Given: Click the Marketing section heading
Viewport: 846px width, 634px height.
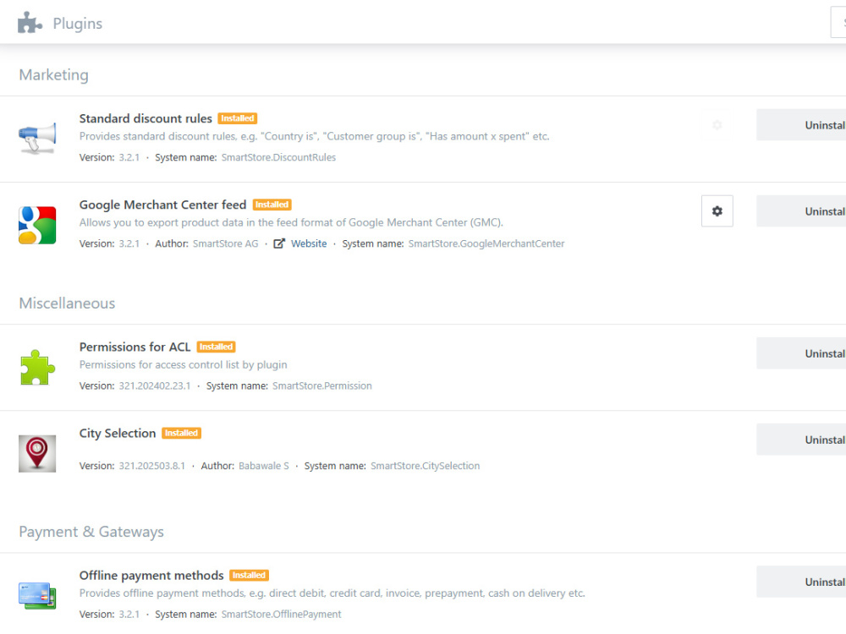Looking at the screenshot, I should 53,75.
